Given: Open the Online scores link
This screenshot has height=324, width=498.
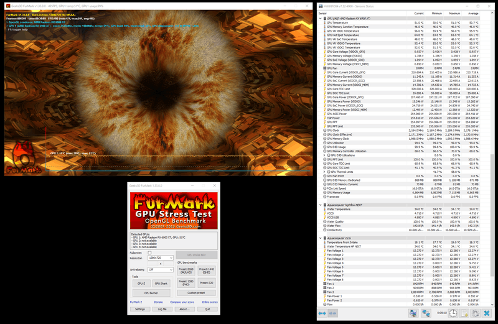Looking at the screenshot, I should coord(210,302).
